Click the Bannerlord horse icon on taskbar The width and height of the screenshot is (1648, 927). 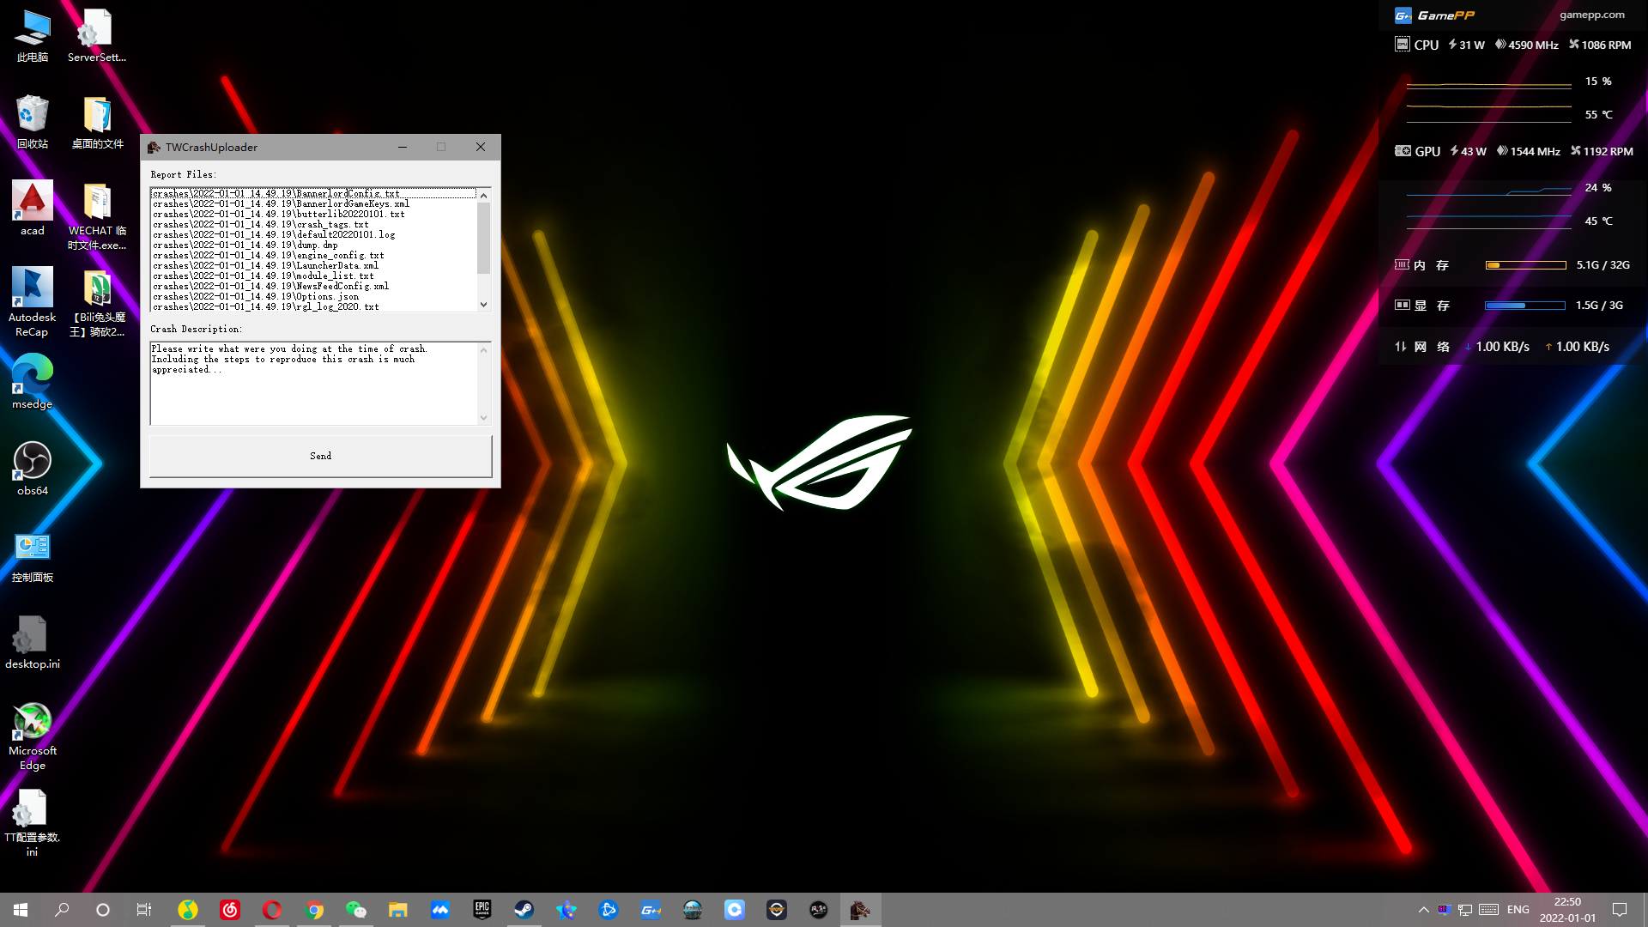pos(860,910)
